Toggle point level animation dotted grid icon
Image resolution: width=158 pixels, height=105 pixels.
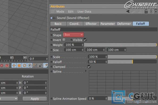coord(35,66)
